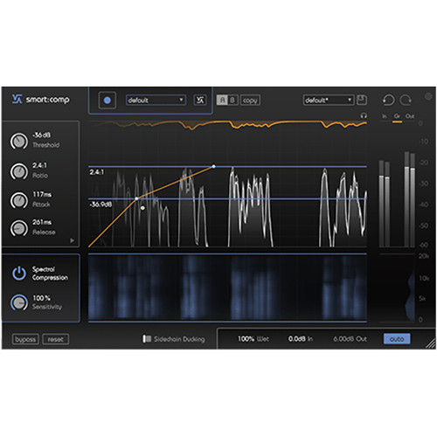Click the smart:comp logo icon

coord(17,100)
